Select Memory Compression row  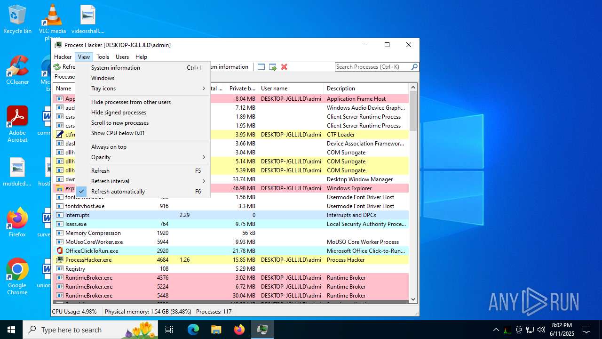[231, 233]
